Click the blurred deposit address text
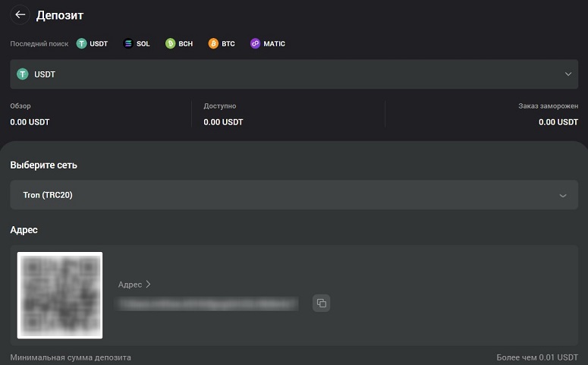The width and height of the screenshot is (588, 365). (x=206, y=304)
